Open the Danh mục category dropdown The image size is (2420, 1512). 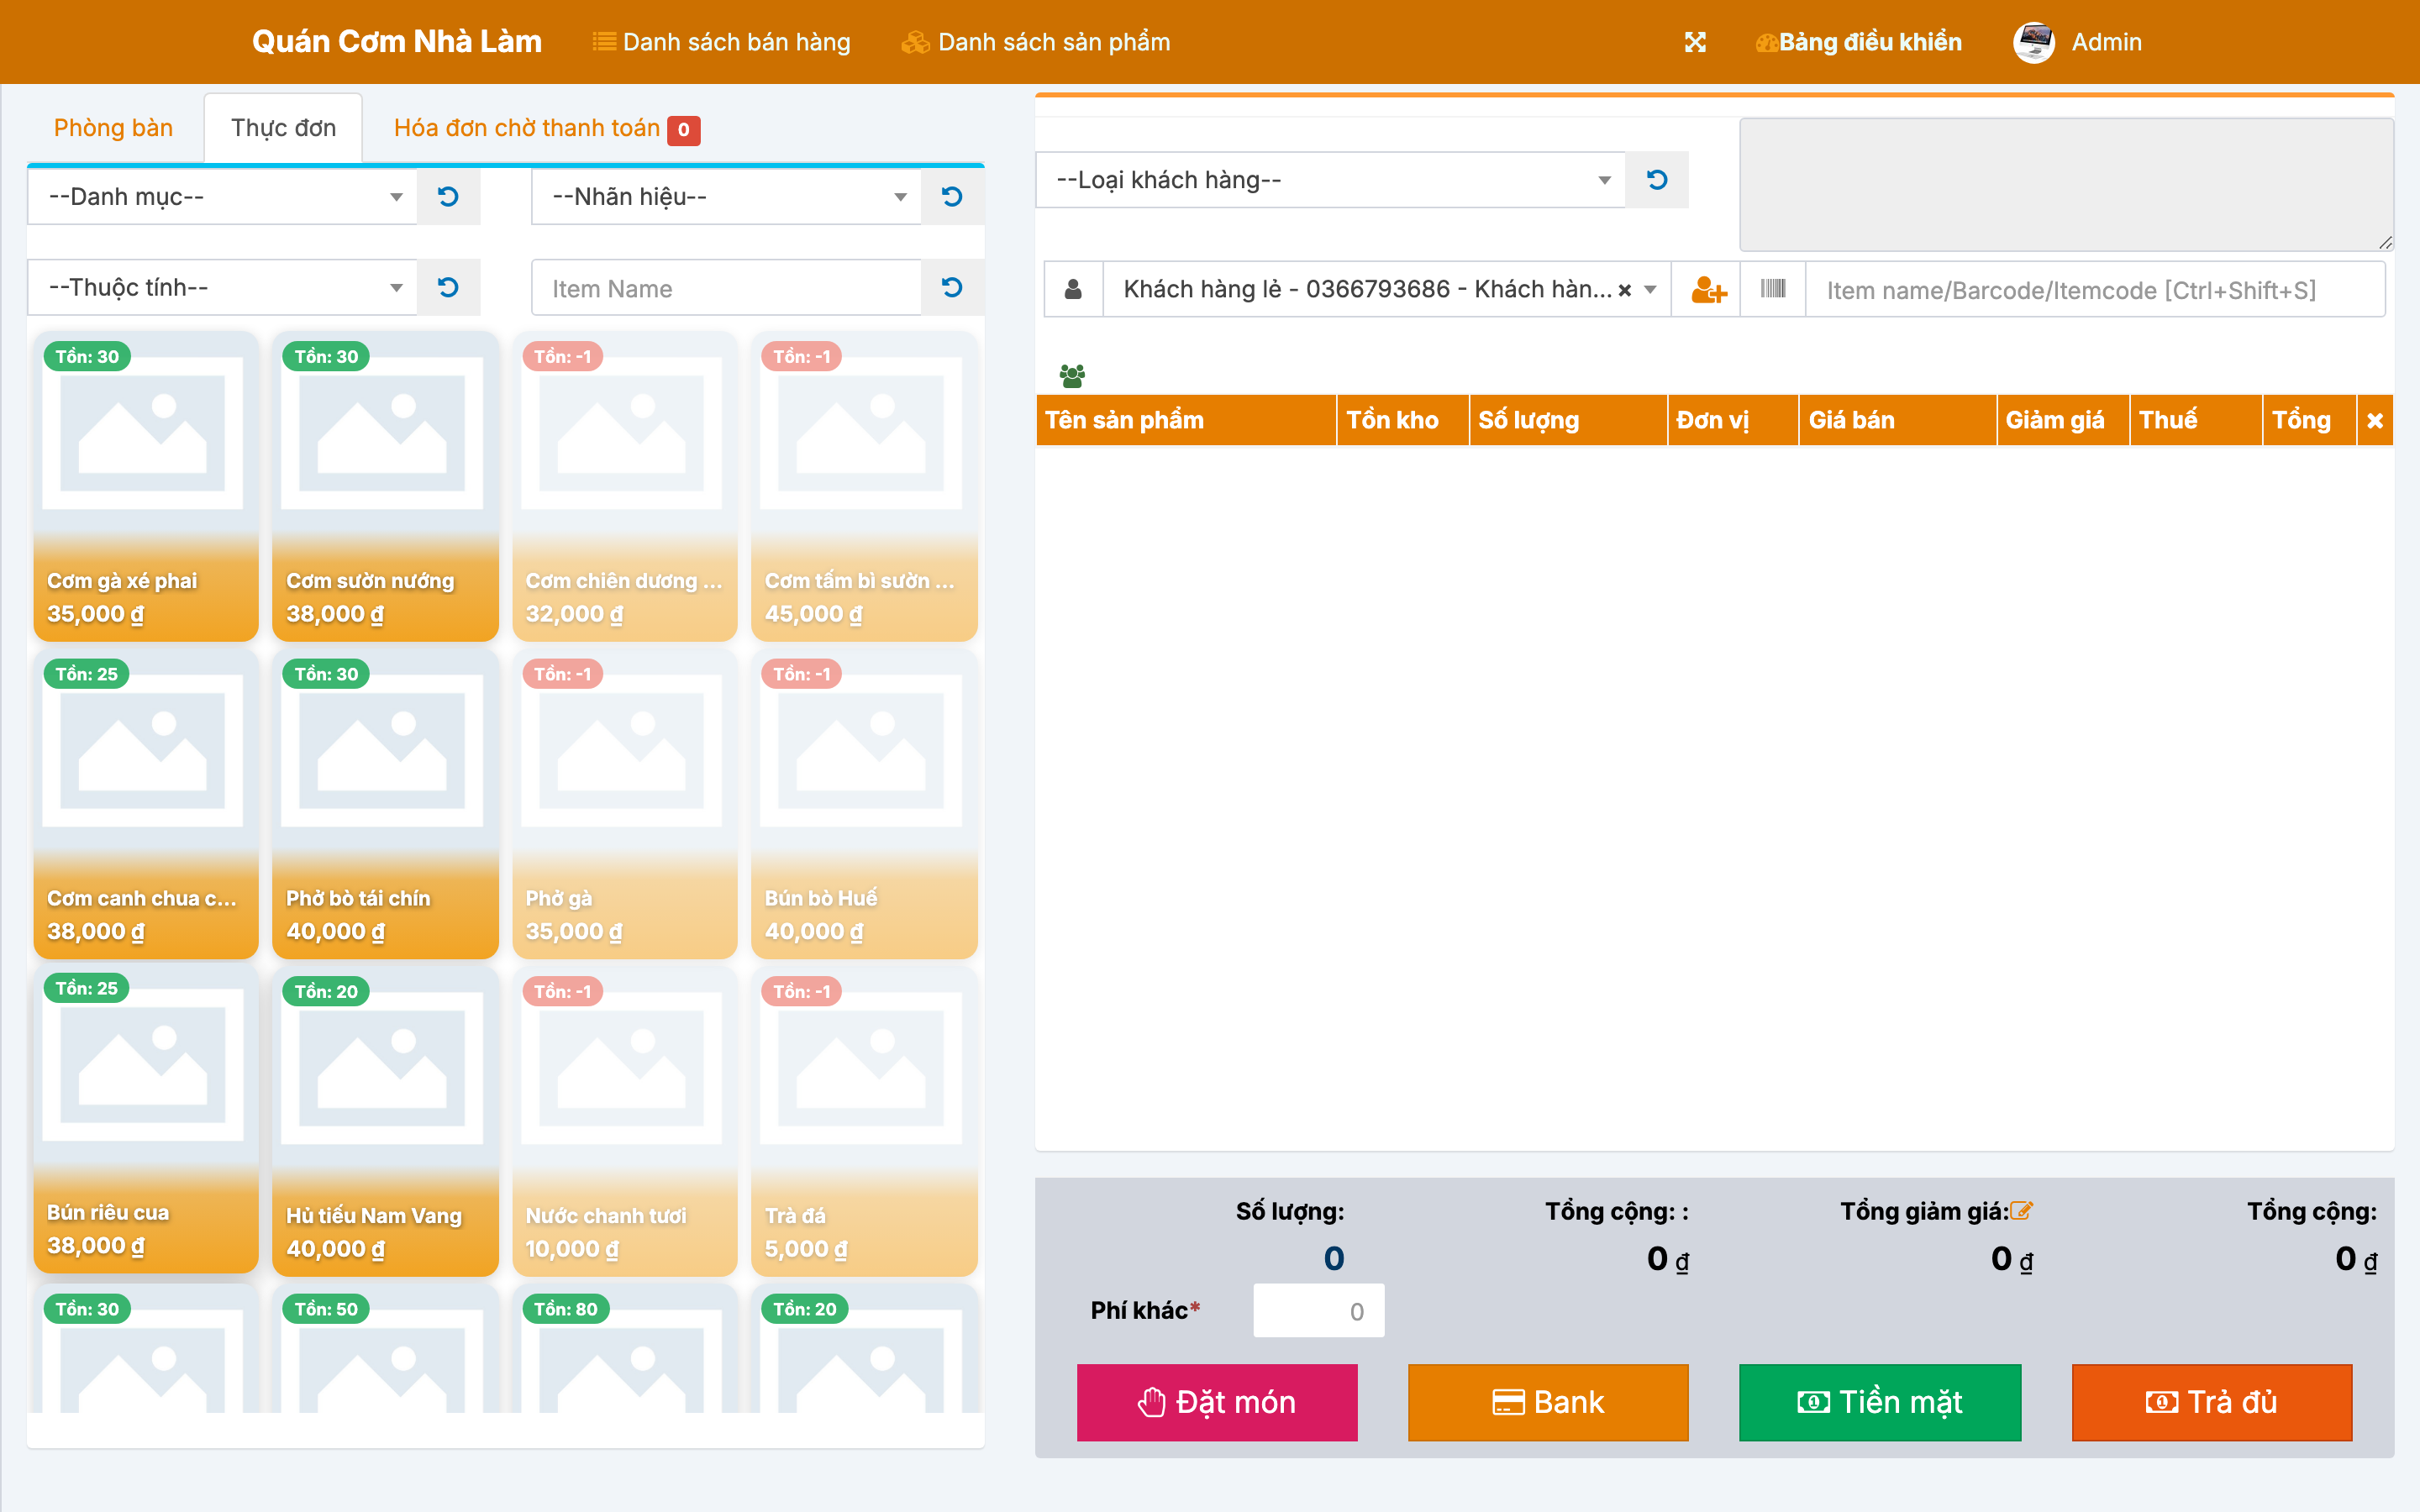[222, 196]
